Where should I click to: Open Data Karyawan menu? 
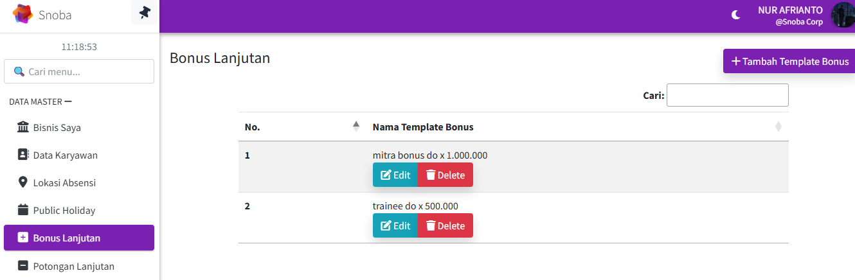click(65, 155)
